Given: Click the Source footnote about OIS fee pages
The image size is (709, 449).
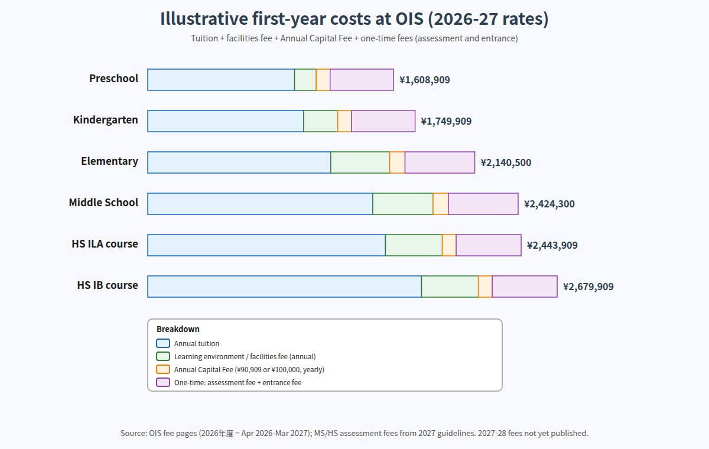Looking at the screenshot, I should point(354,433).
